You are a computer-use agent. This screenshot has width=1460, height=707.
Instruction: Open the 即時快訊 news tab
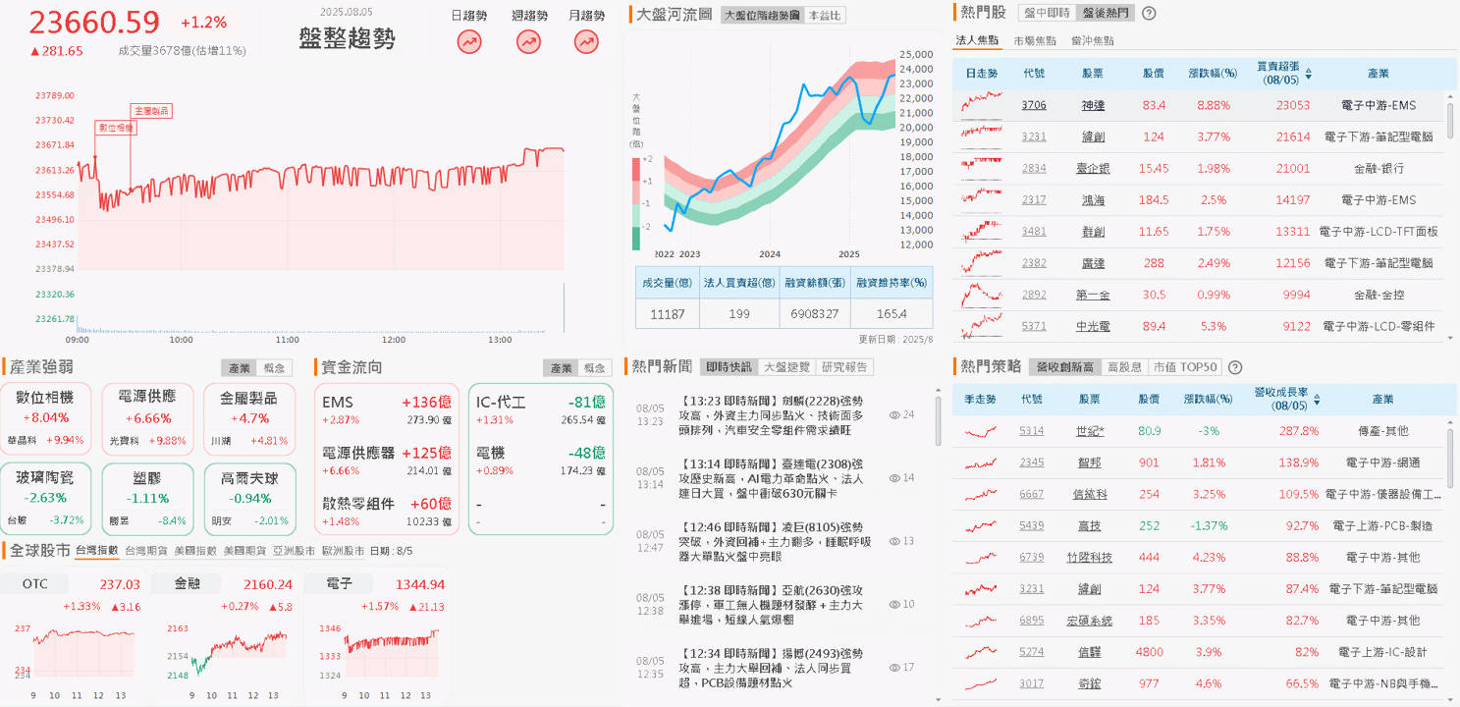729,367
